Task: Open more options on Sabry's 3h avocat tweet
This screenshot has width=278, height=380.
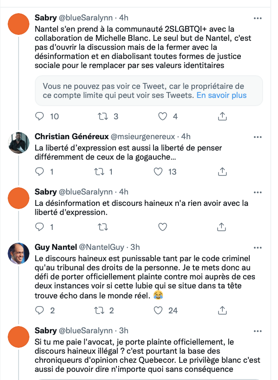Action: [x=258, y=331]
